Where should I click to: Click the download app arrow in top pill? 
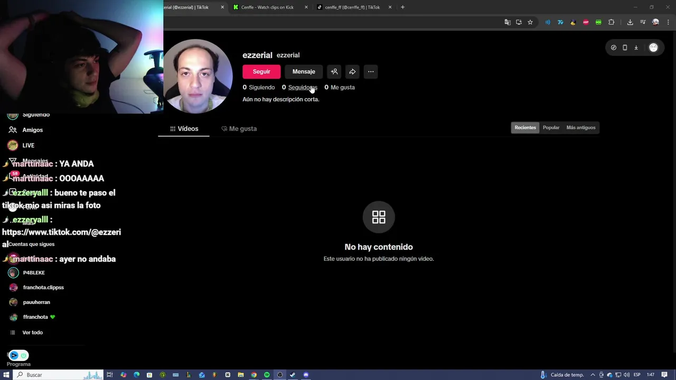coord(636,47)
